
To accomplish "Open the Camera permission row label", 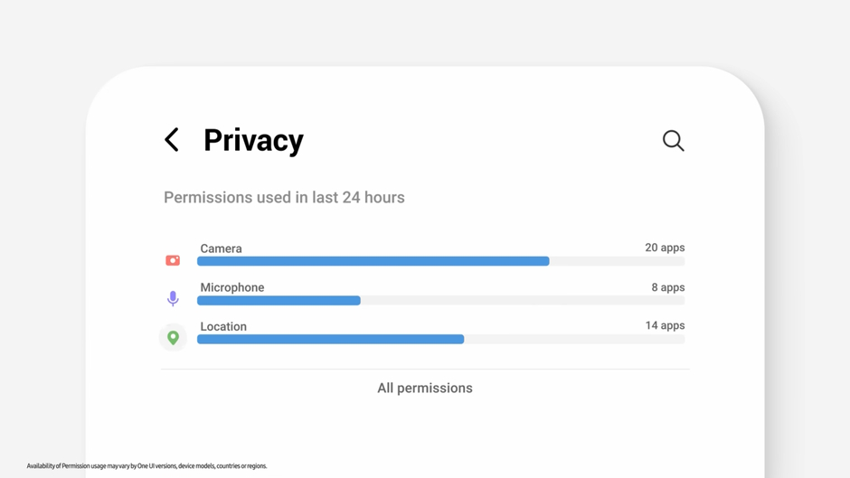I will click(x=222, y=248).
